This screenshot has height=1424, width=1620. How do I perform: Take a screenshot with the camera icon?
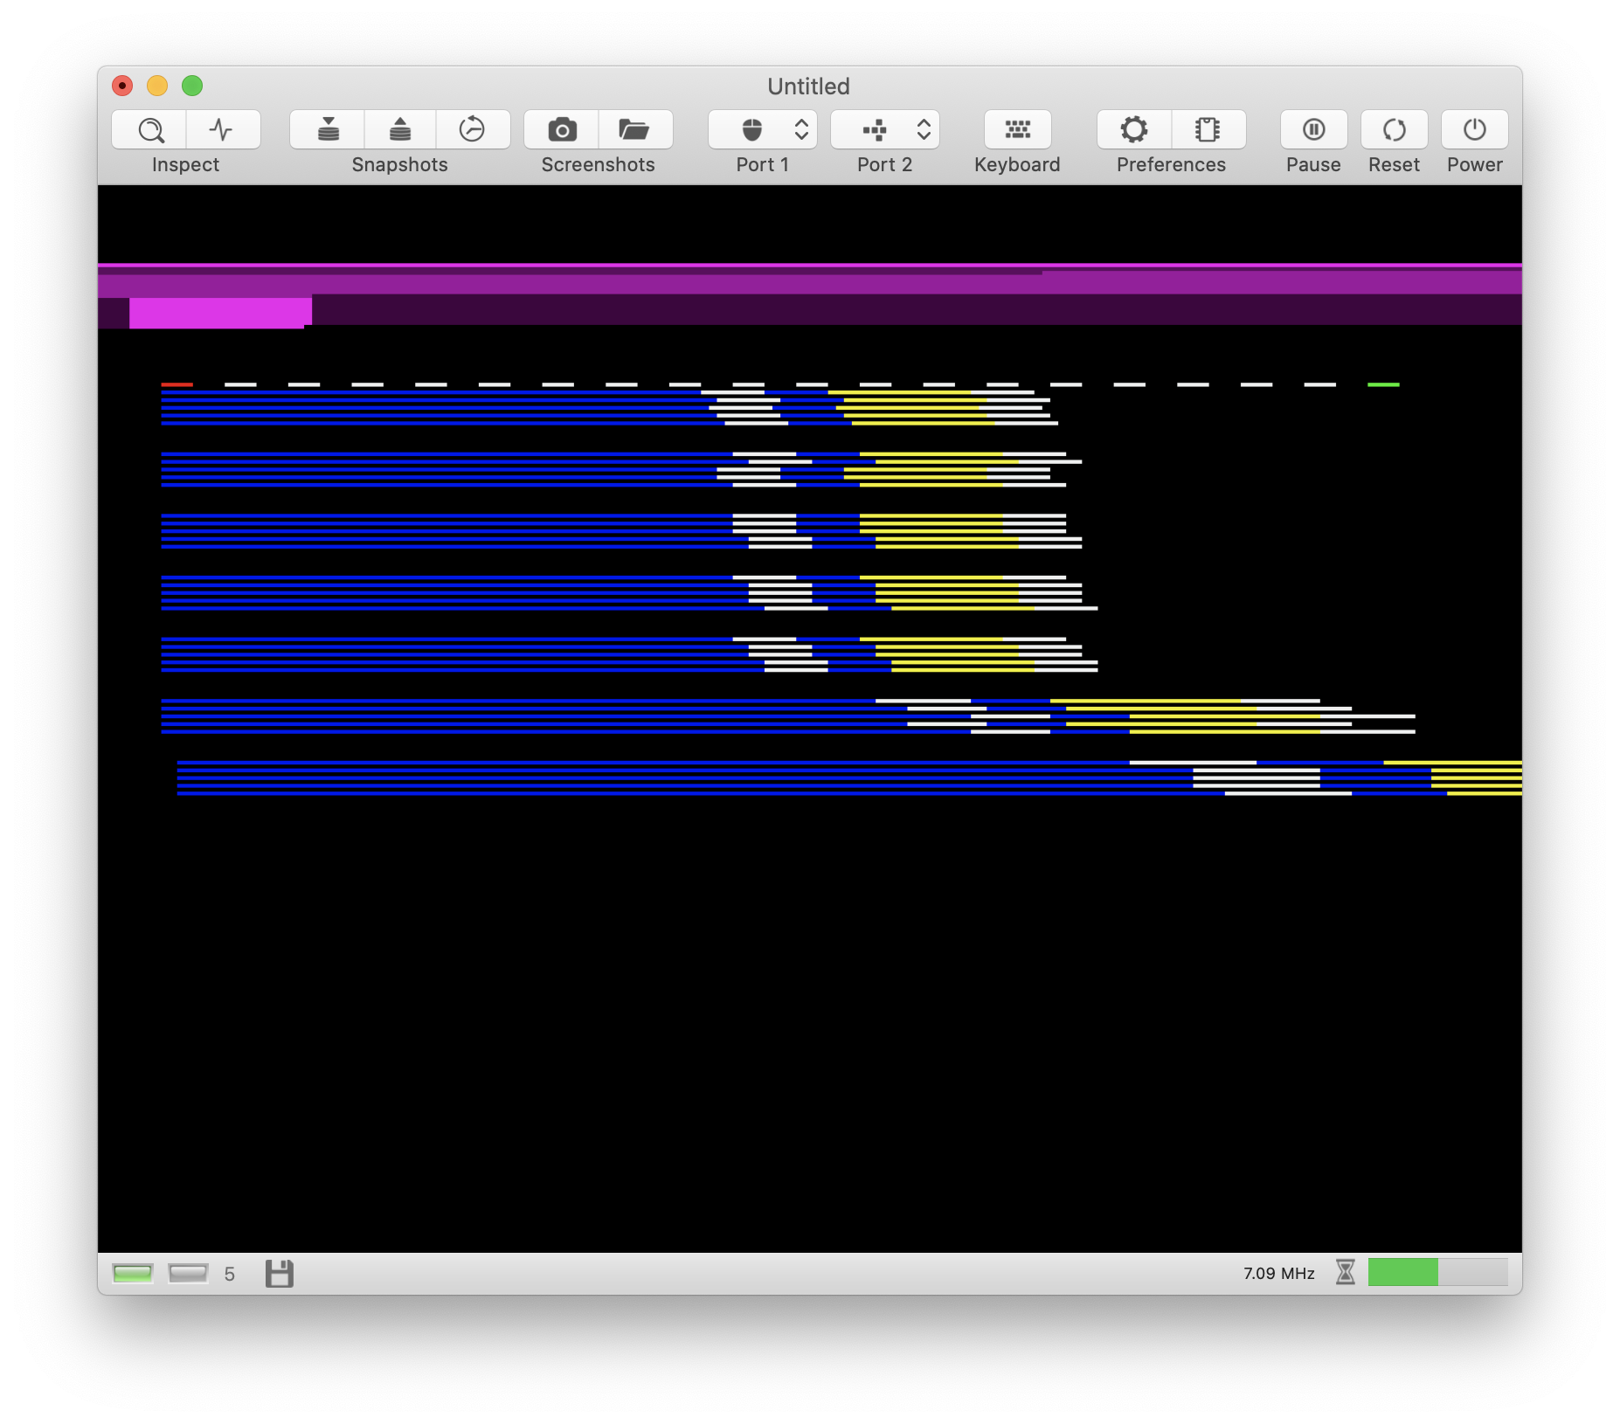coord(562,129)
